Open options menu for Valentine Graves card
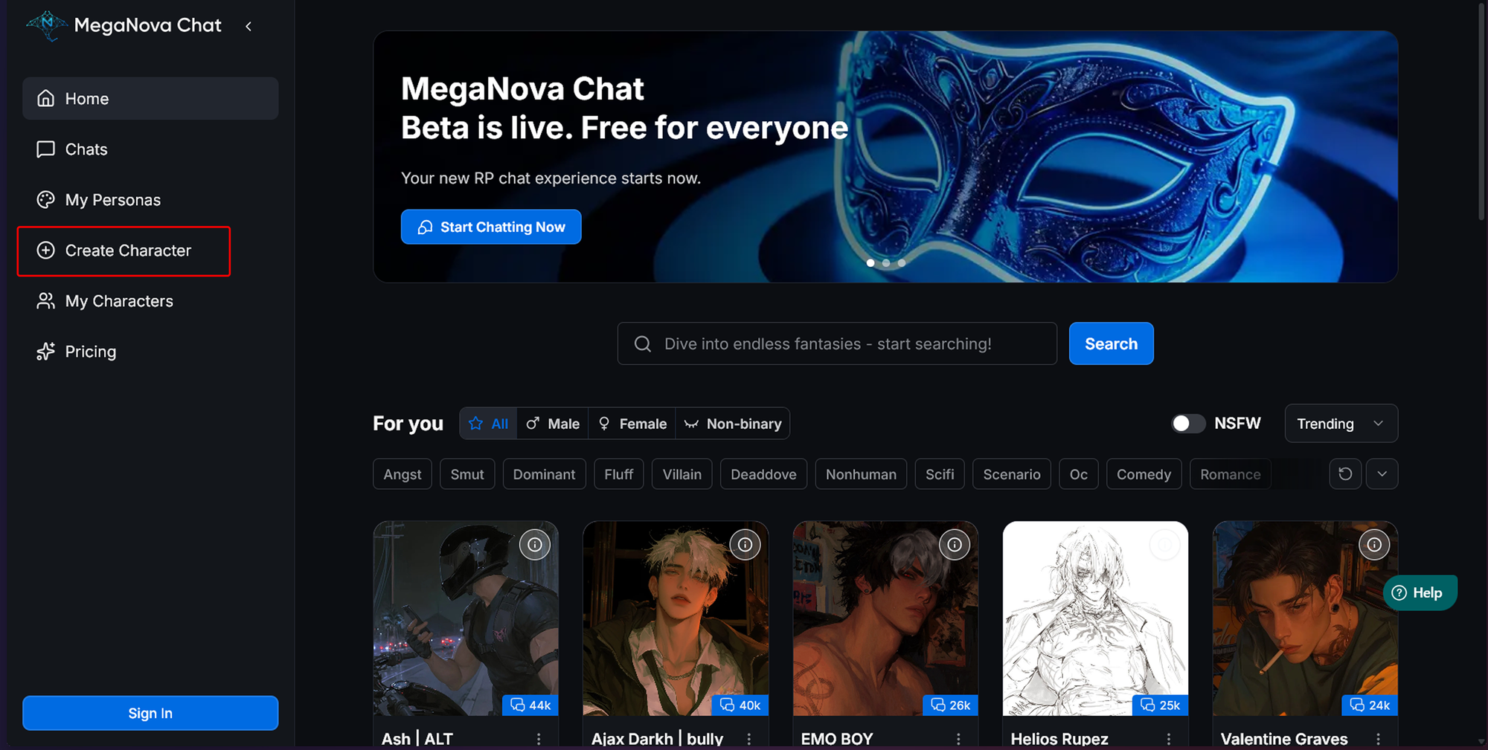 [x=1378, y=739]
